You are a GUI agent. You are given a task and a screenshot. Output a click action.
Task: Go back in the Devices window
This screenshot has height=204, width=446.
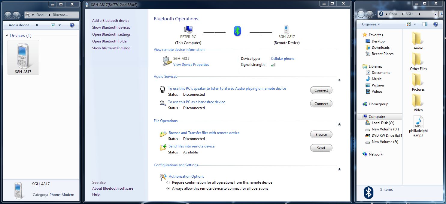click(x=8, y=15)
